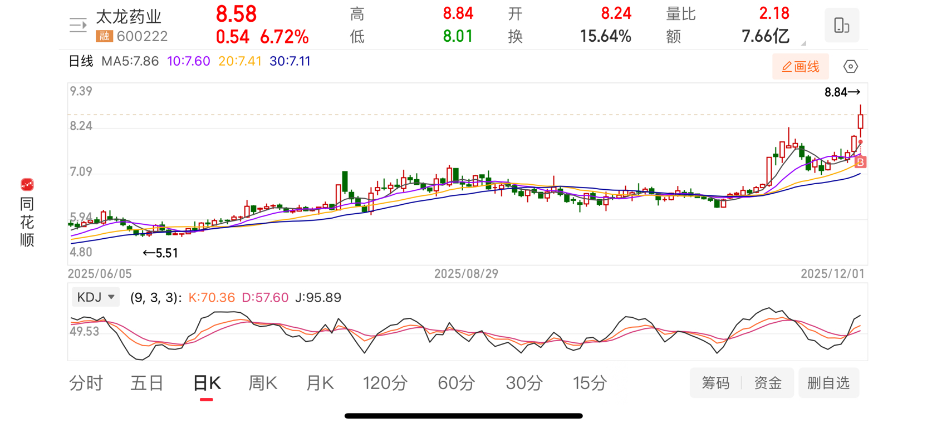Click the turnover rate 15.64%
927x428 pixels.
(606, 37)
